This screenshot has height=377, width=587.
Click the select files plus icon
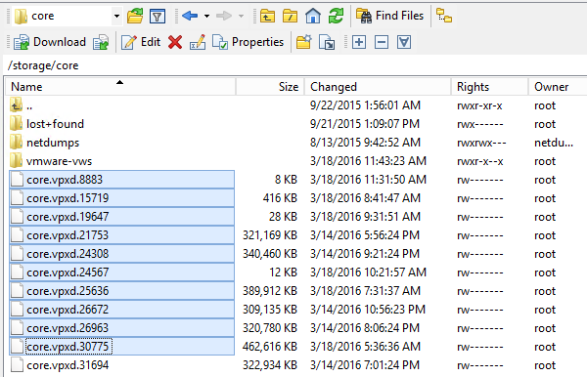(359, 42)
